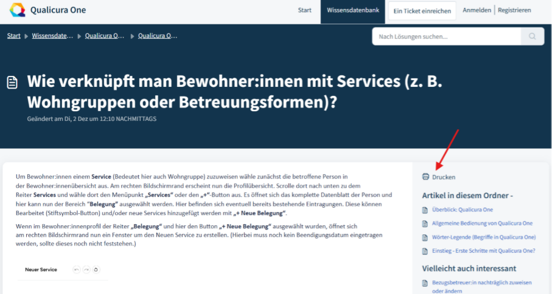This screenshot has width=552, height=294.
Task: Click the redo icon in Neuer Service panel
Action: tap(86, 270)
